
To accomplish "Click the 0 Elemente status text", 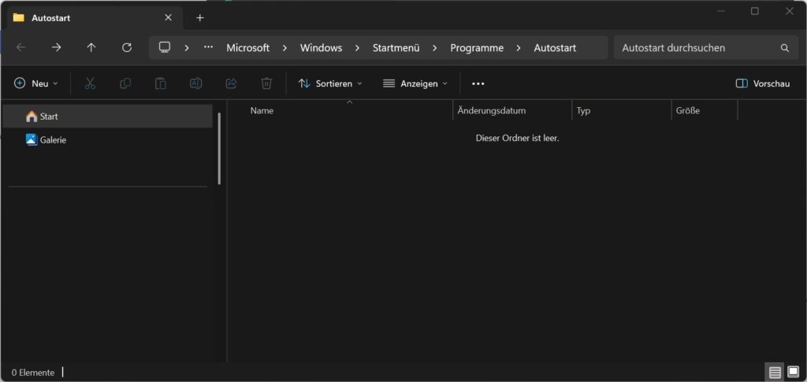I will click(33, 373).
